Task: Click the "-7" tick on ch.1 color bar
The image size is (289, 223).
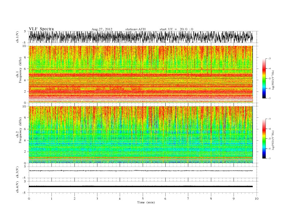Action: click(269, 98)
